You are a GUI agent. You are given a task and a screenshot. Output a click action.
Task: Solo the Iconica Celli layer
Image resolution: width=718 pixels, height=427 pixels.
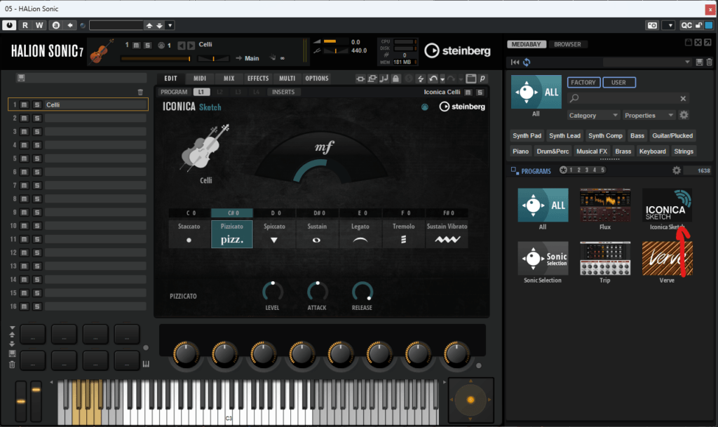[x=480, y=93]
